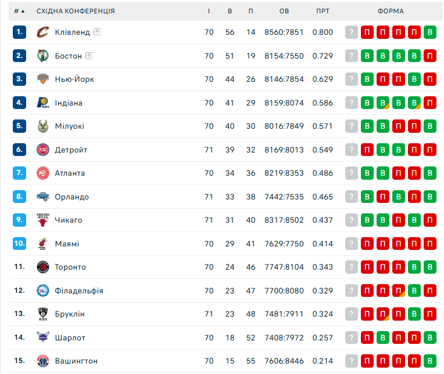This screenshot has width=444, height=374.
Task: Click rank badge 7 beside Атланта
Action: pos(19,173)
